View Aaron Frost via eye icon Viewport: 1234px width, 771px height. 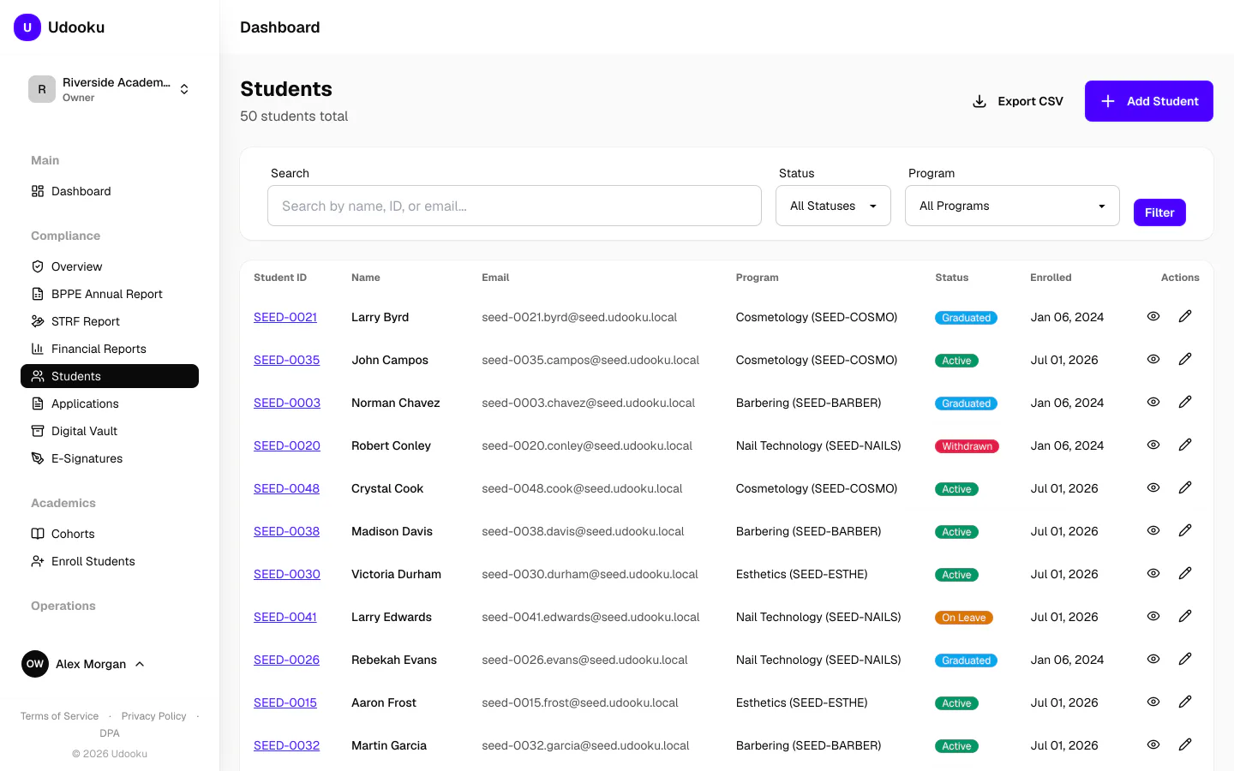pyautogui.click(x=1153, y=702)
